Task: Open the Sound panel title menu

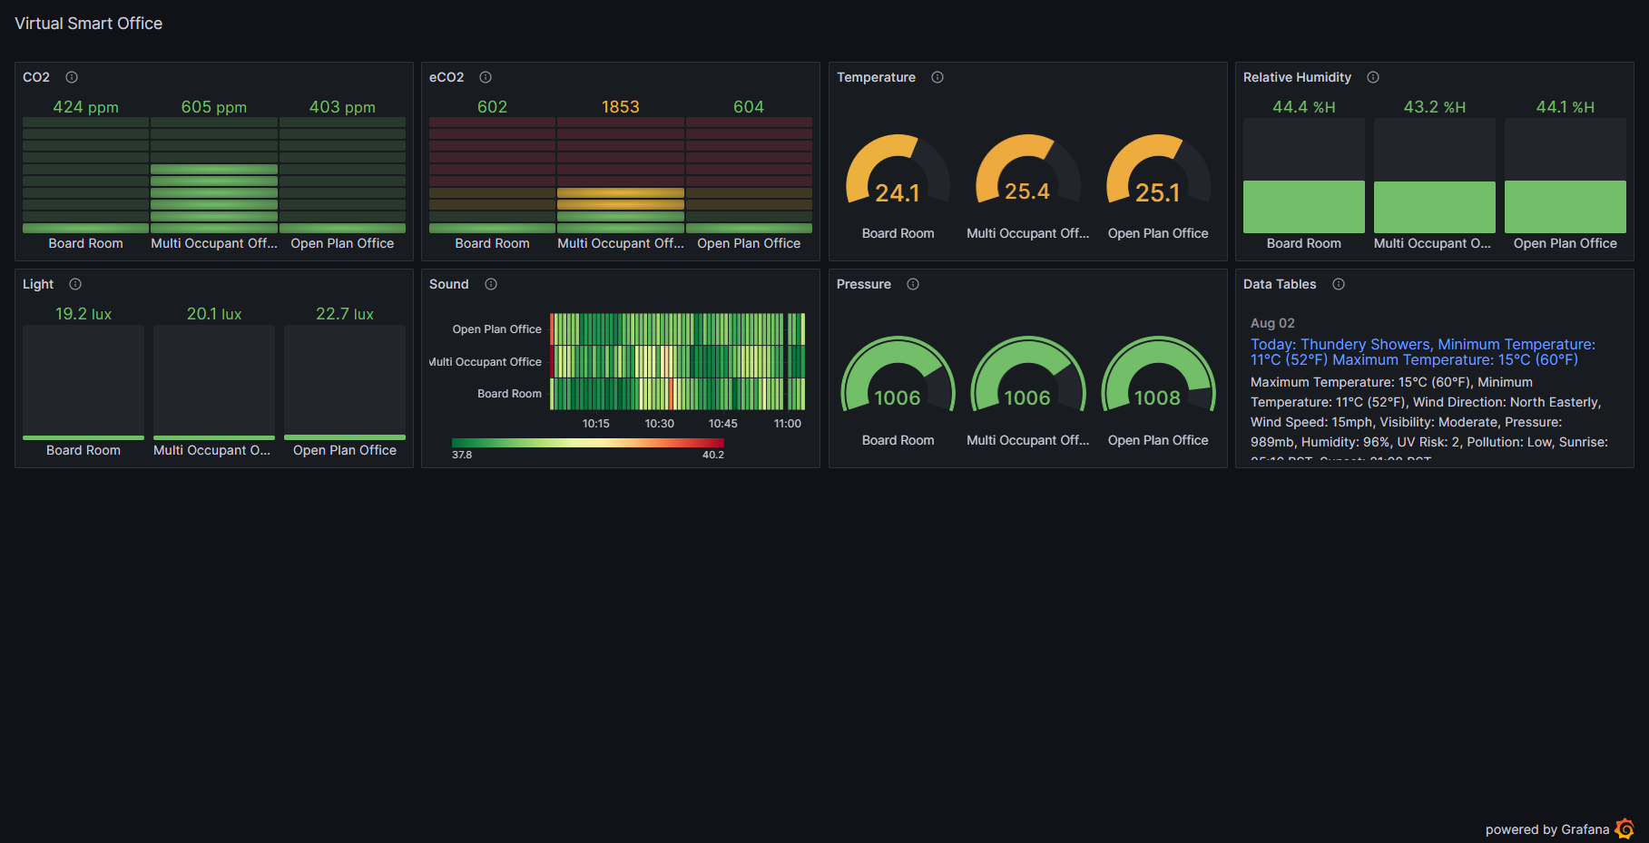Action: pos(449,284)
